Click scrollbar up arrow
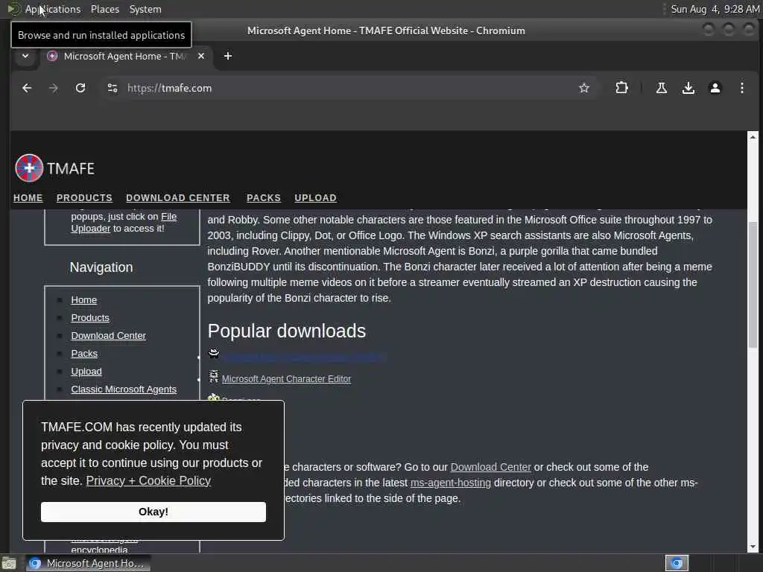 753,137
